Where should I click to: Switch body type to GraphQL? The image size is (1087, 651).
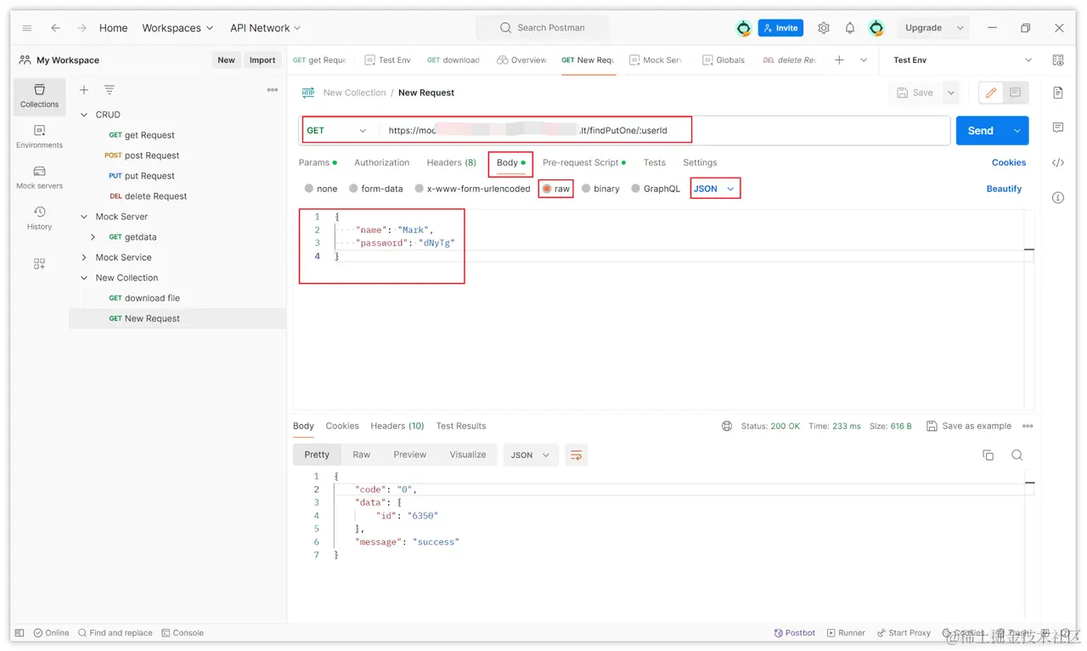click(662, 189)
